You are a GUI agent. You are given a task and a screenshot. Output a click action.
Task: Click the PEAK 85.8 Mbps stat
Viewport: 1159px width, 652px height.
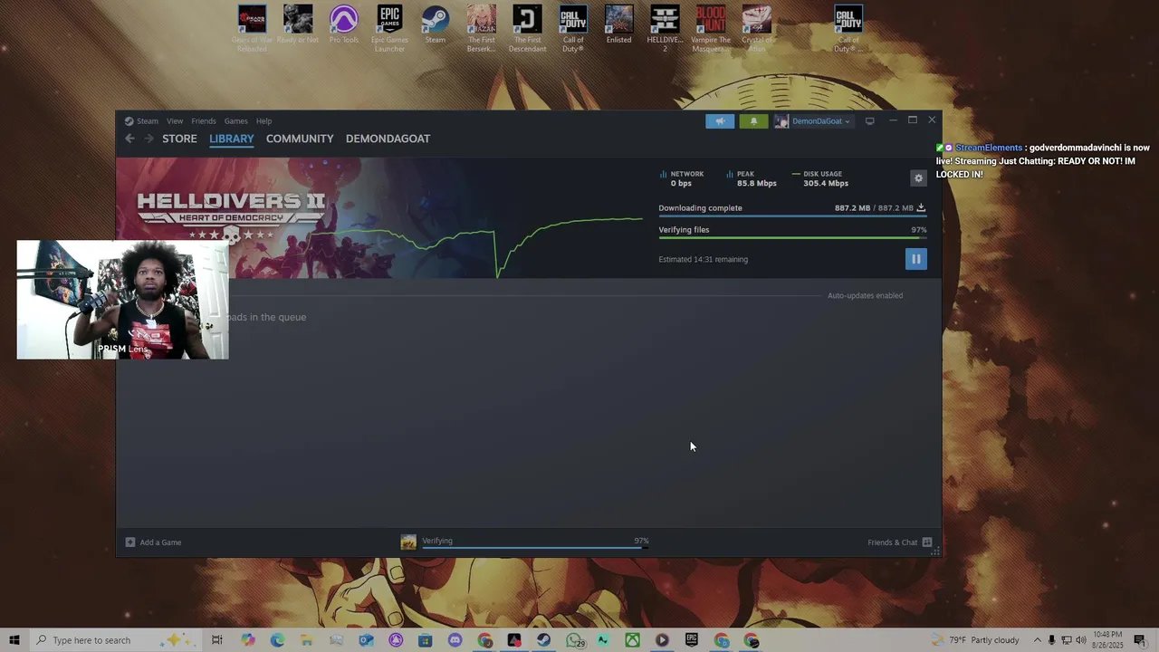[752, 178]
